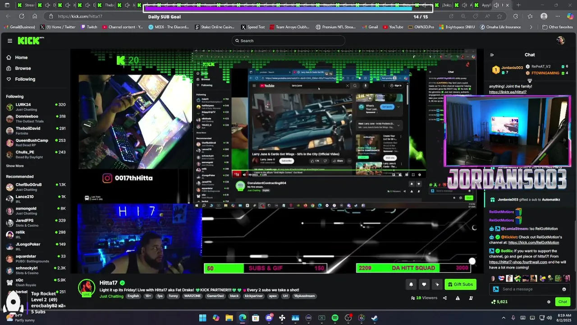The height and width of the screenshot is (325, 577).
Task: Click the heart follow icon
Action: (424, 284)
